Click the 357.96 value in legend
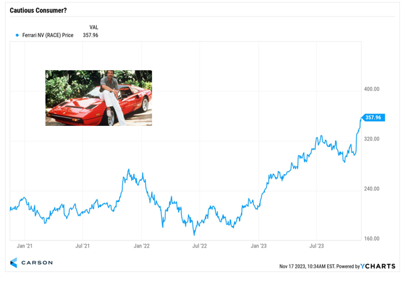The width and height of the screenshot is (406, 281). 90,35
